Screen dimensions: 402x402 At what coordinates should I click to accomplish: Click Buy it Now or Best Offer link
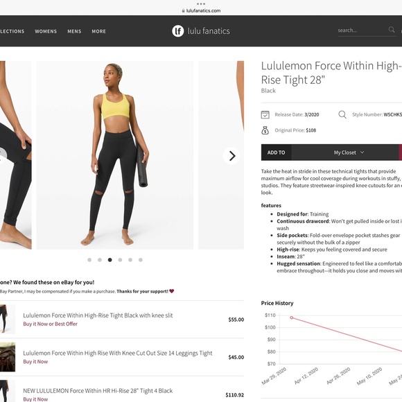[50, 324]
